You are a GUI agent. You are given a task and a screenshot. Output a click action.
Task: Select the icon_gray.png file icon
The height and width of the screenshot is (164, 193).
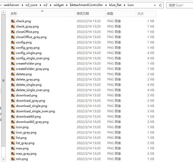point(13,132)
